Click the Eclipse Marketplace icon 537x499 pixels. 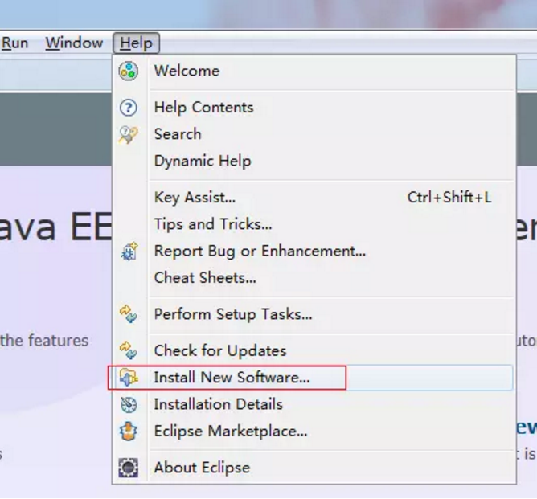click(128, 432)
